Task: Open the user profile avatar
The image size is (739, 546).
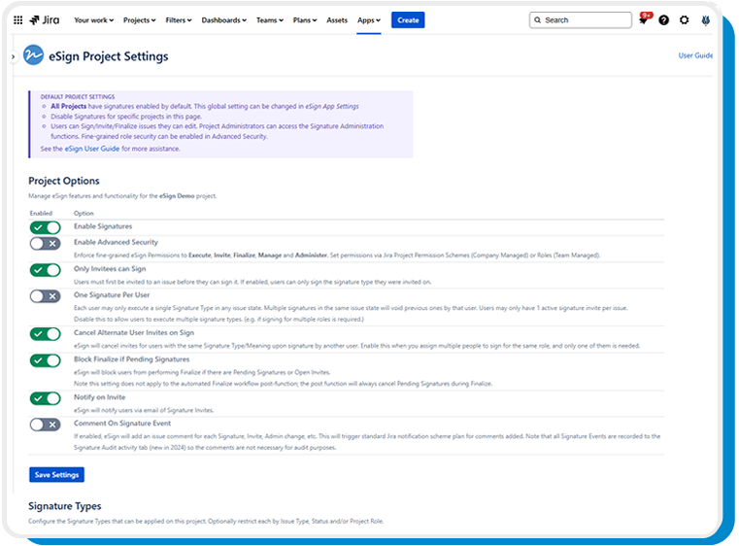Action: [x=705, y=20]
